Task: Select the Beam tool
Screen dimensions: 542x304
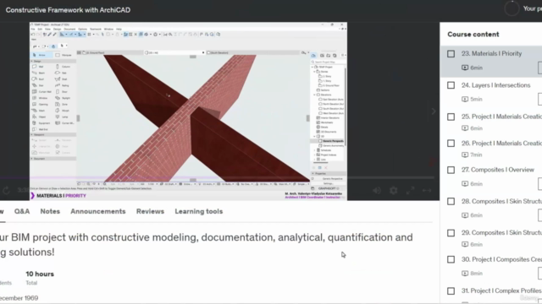Action: click(39, 73)
